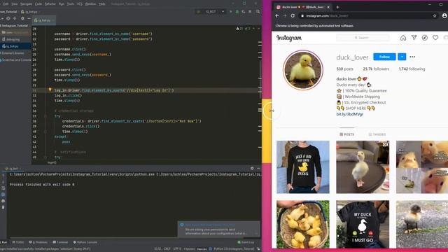
Task: Open the Tools menu in PyCharm
Action: tap(71, 4)
